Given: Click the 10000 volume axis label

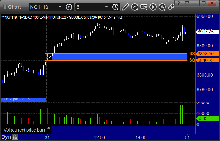Looking at the screenshot, I should coord(203,113).
